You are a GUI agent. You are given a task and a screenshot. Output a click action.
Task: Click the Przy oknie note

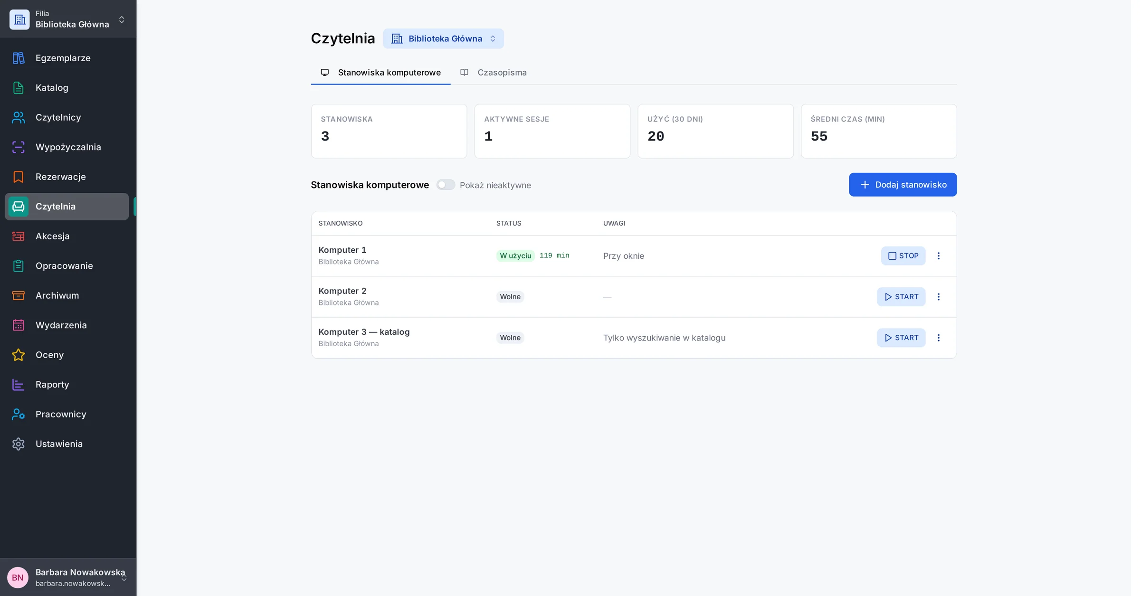tap(624, 256)
